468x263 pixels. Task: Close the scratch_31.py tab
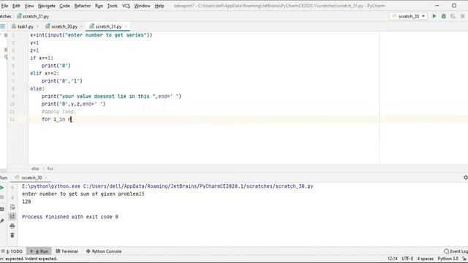pos(125,26)
